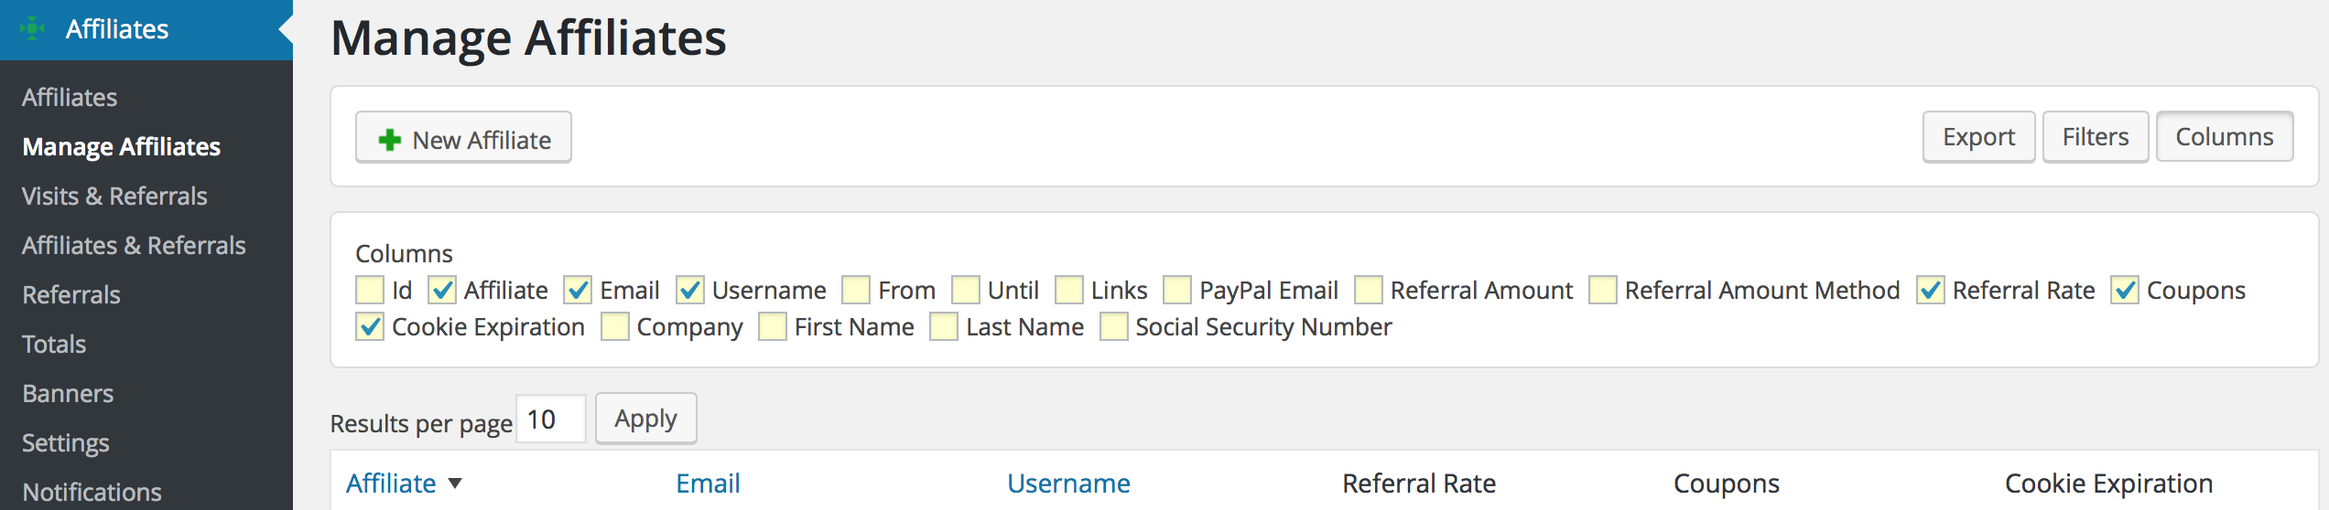Open the Columns options panel

click(x=2225, y=137)
